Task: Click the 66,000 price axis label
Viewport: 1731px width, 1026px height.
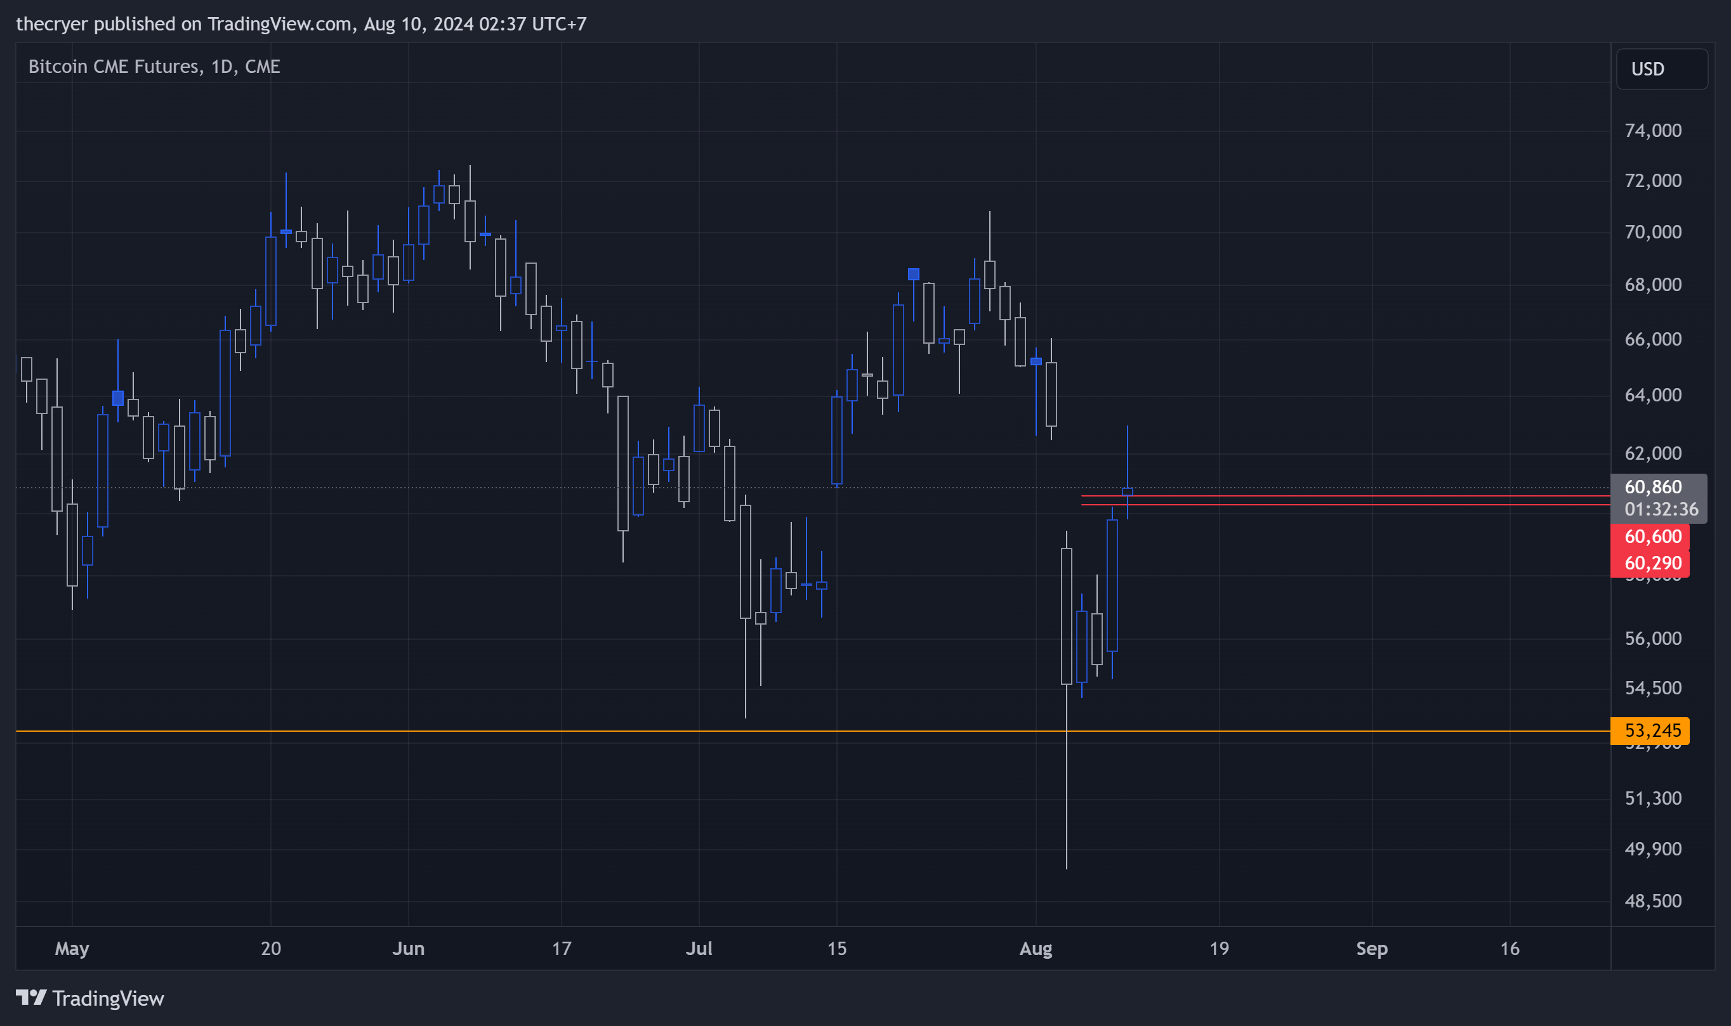Action: (1653, 339)
